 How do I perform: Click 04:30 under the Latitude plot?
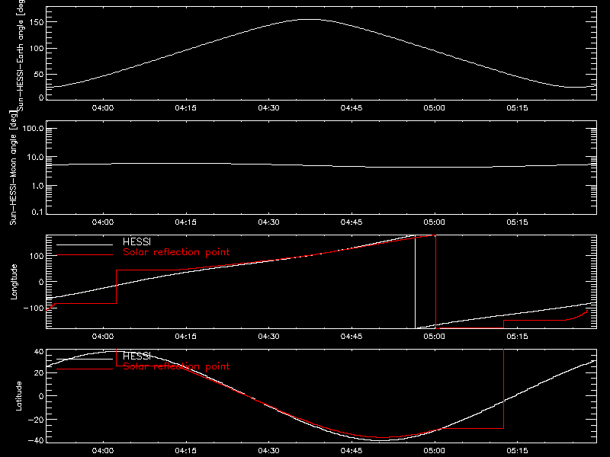[x=268, y=450]
